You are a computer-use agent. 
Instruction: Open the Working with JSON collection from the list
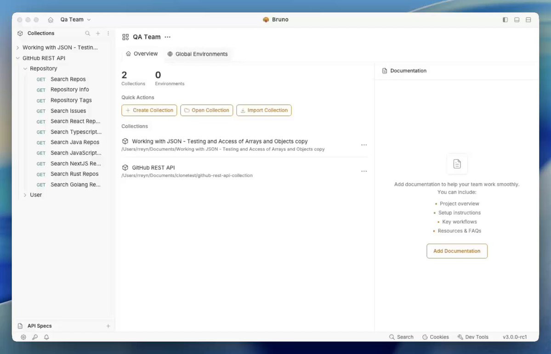click(220, 141)
